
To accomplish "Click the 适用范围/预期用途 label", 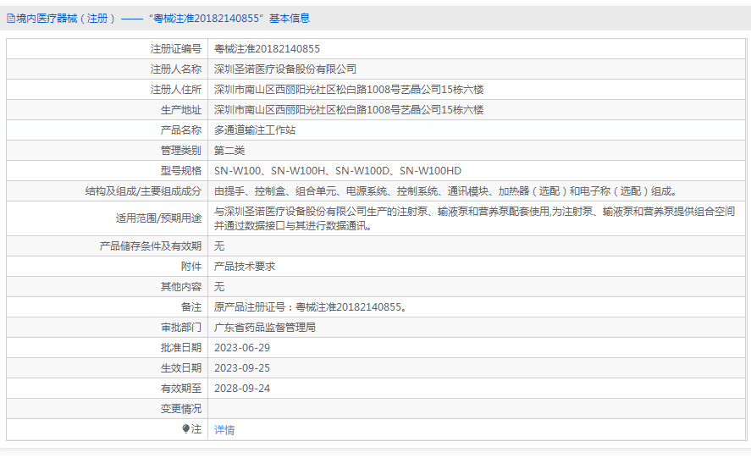I will click(x=158, y=218).
